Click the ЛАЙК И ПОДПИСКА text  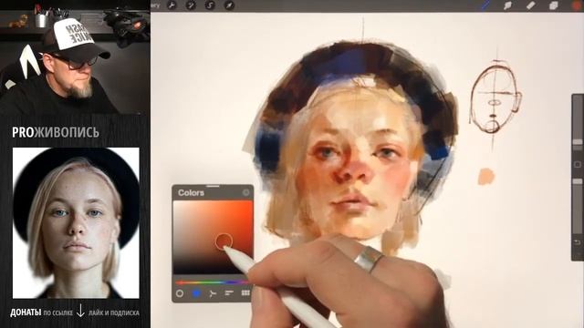pos(113,313)
